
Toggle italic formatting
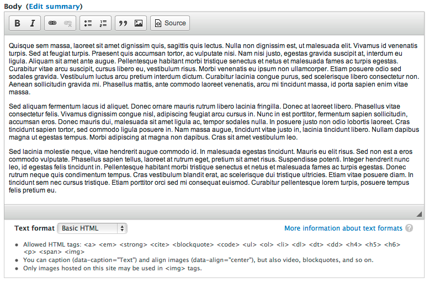(32, 23)
